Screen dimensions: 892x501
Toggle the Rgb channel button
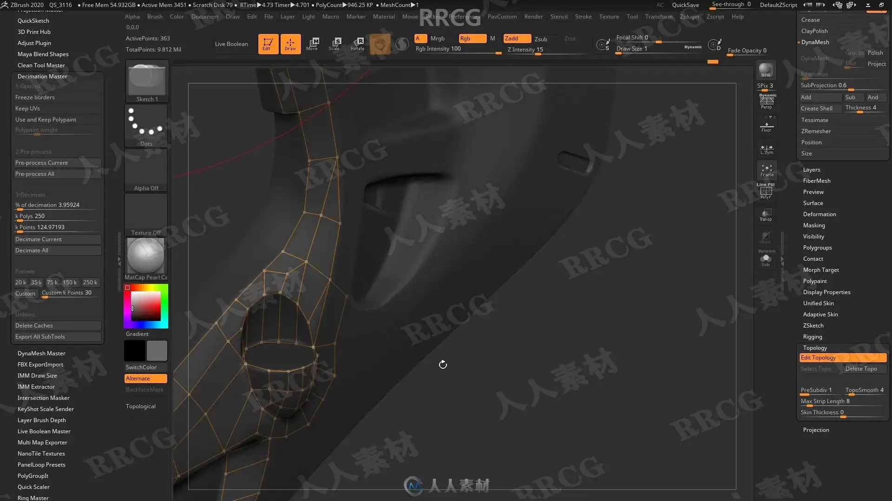click(x=472, y=39)
